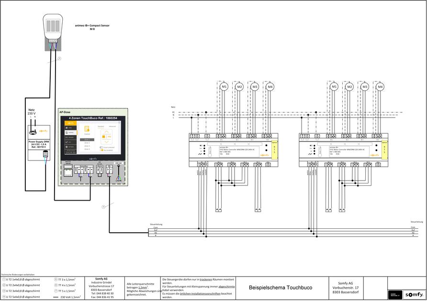Click the settings gear icon in TouchBuco sidebar
This screenshot has width=427, height=301.
point(67,147)
